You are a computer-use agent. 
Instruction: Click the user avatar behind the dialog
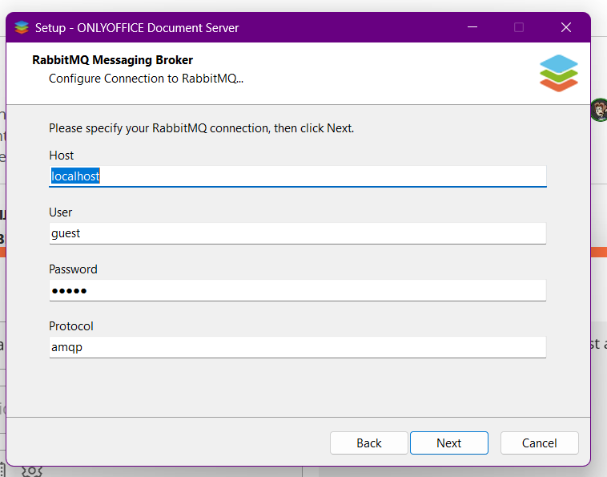[x=598, y=110]
